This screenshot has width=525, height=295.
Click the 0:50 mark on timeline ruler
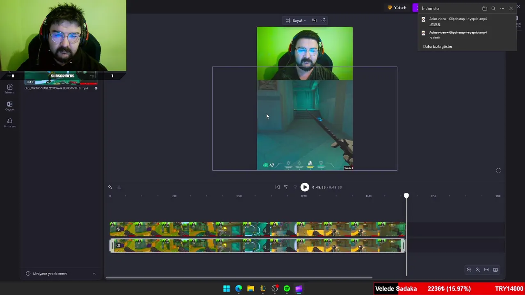point(434,196)
